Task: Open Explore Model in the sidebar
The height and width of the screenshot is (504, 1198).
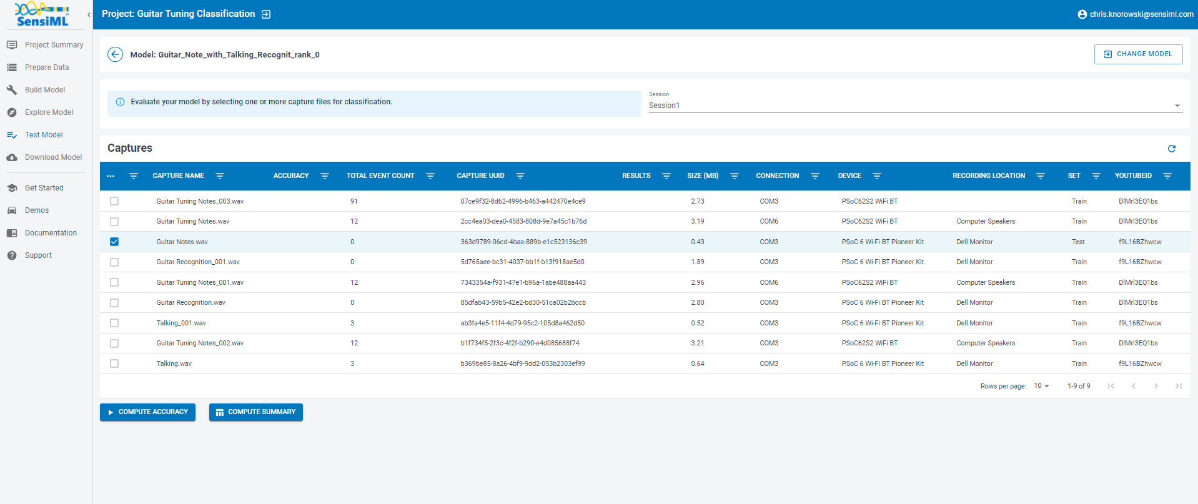Action: pyautogui.click(x=46, y=112)
